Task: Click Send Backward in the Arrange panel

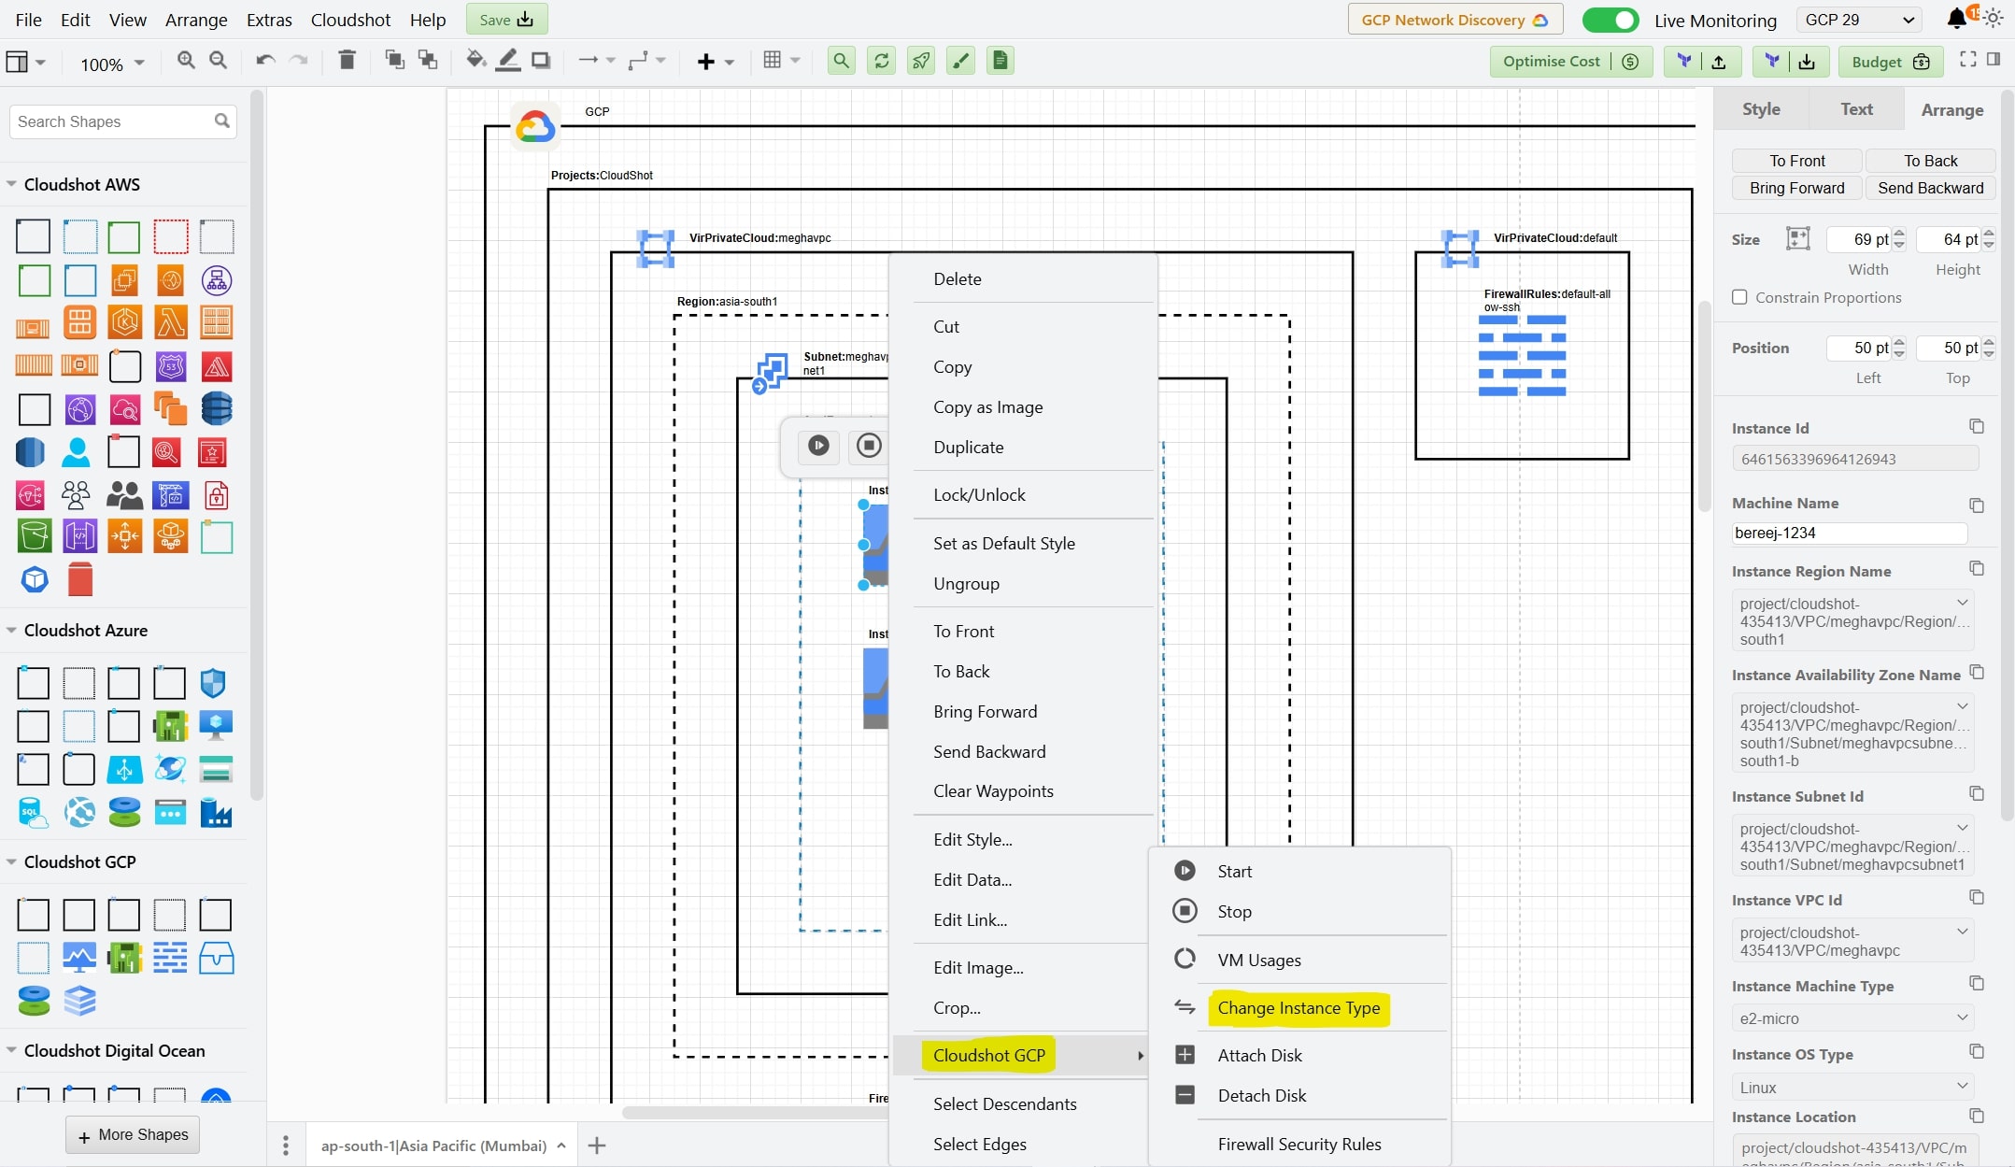Action: [1930, 188]
